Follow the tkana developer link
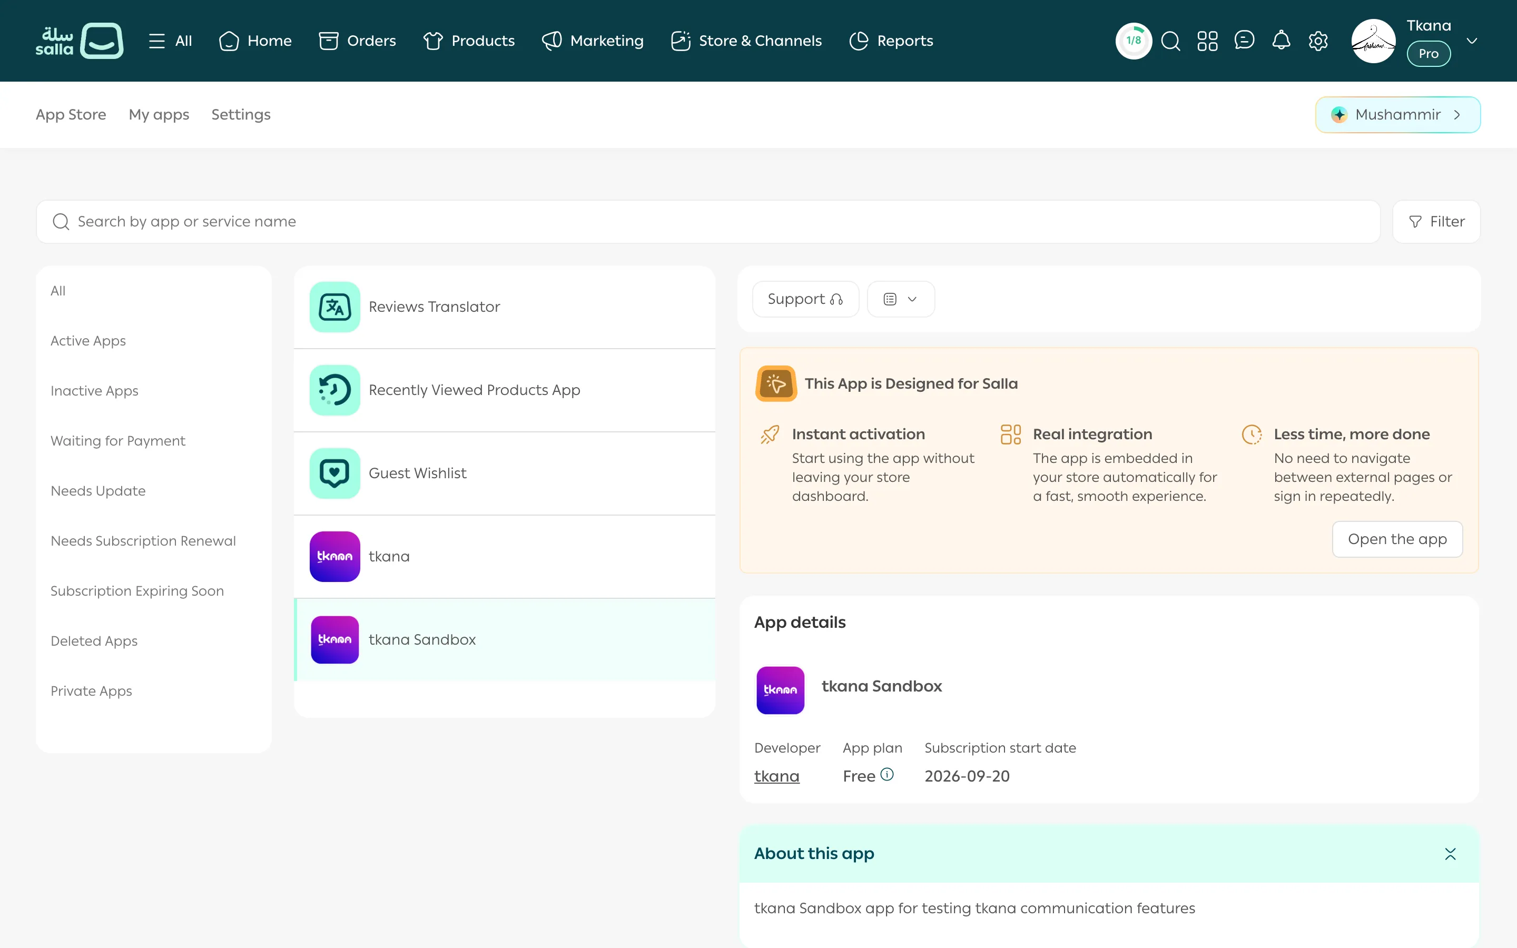The height and width of the screenshot is (948, 1517). click(x=777, y=776)
